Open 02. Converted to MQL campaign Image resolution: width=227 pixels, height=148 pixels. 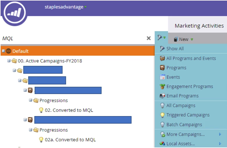[69, 110]
